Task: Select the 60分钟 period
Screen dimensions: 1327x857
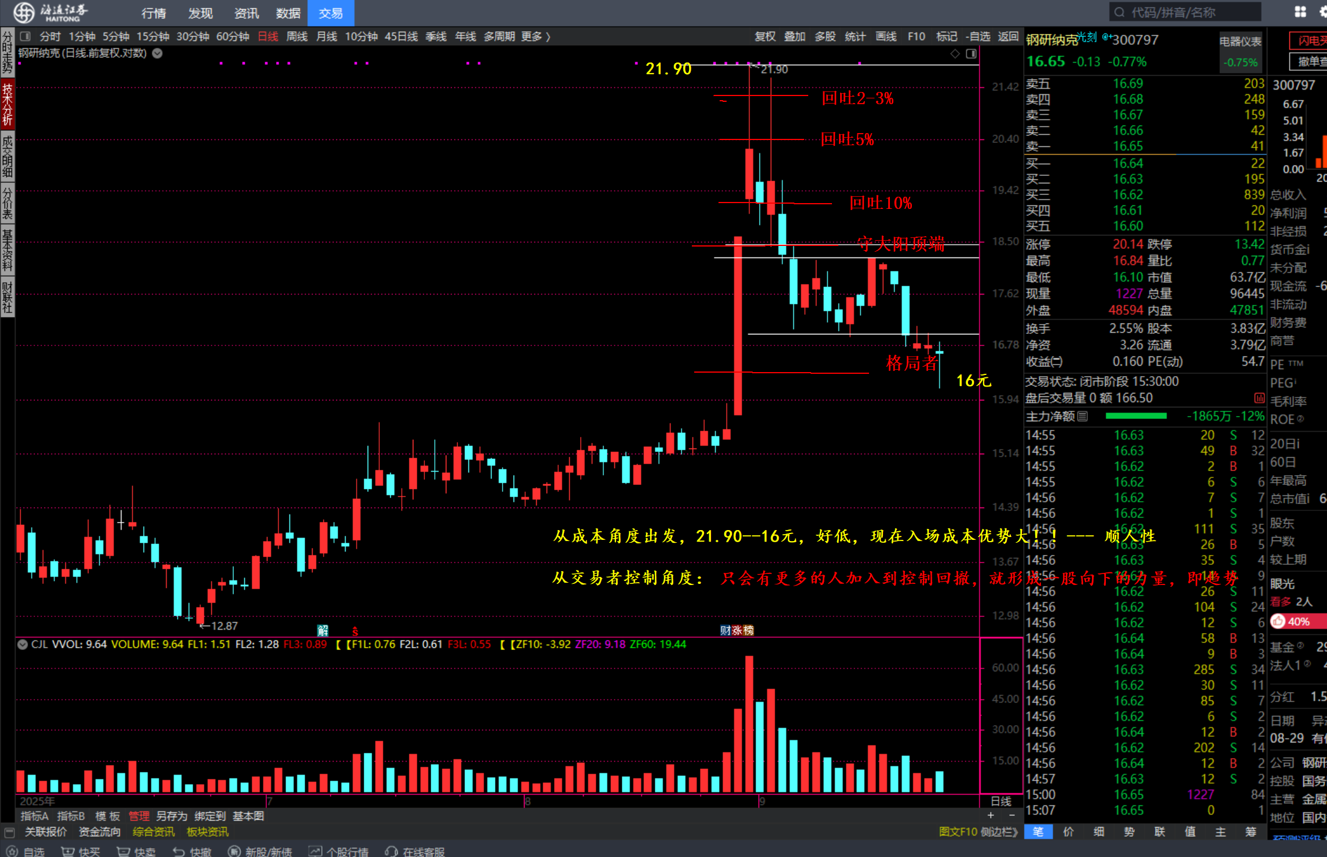Action: [233, 36]
